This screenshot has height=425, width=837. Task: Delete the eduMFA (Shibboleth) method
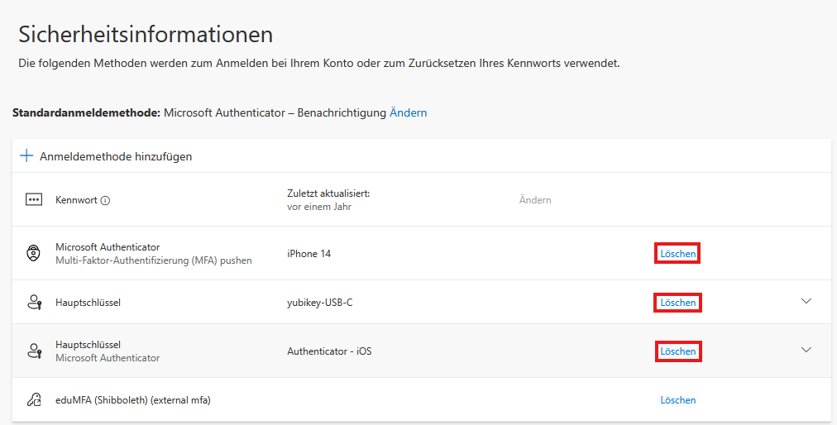coord(677,400)
